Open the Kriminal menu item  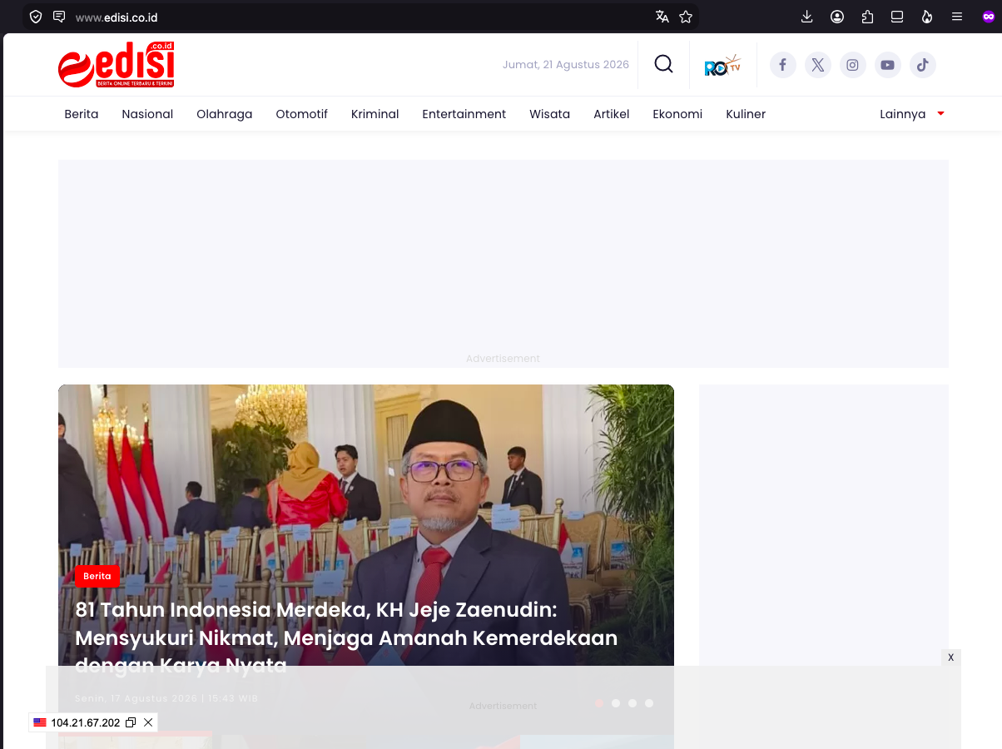pyautogui.click(x=375, y=114)
